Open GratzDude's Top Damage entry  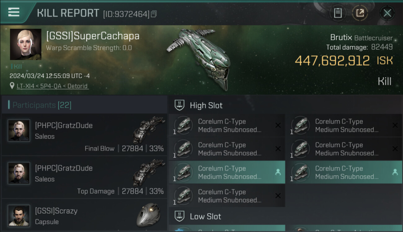pyautogui.click(x=84, y=178)
